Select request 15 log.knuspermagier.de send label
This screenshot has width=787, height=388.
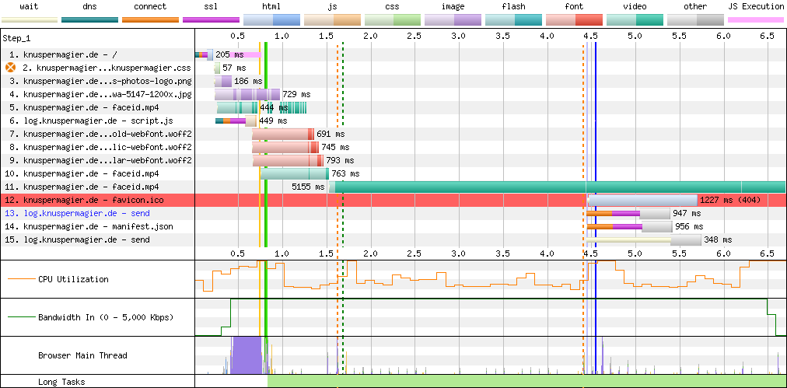[x=77, y=240]
